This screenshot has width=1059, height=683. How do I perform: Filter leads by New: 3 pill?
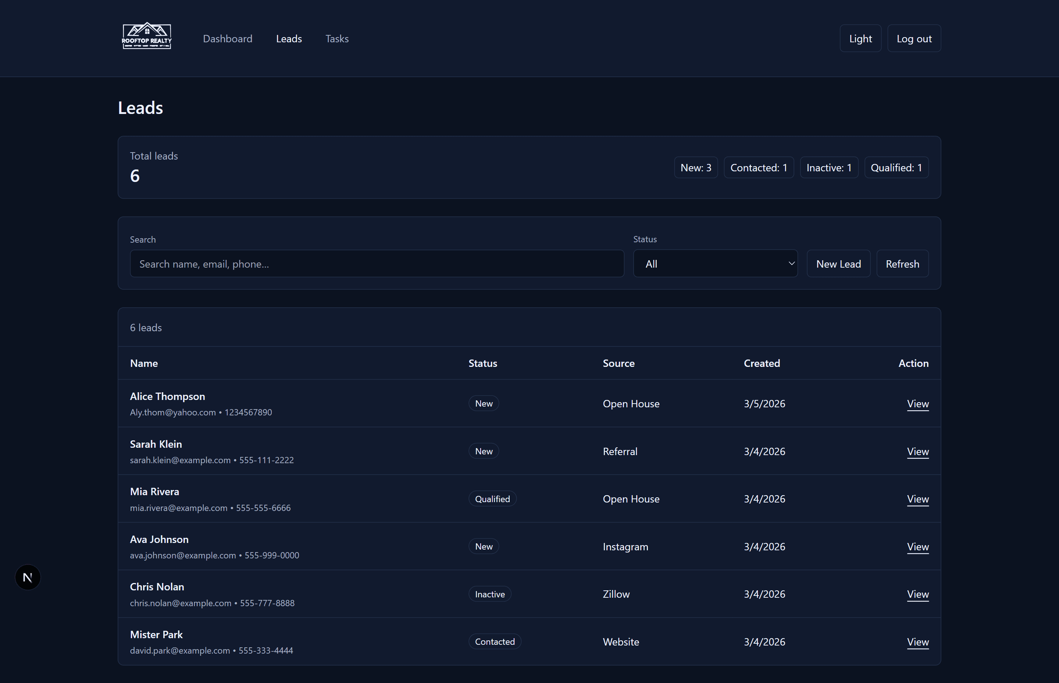click(x=695, y=167)
